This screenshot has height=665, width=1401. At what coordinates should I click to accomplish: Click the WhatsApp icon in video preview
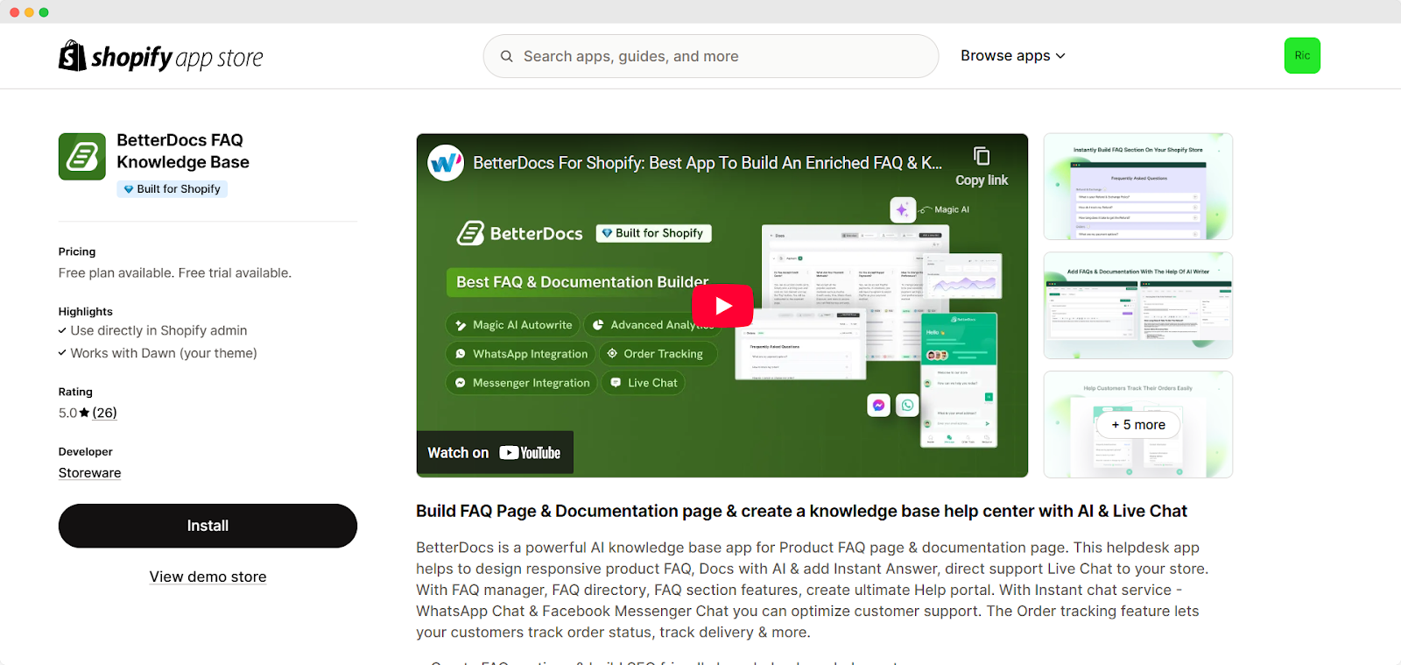[x=907, y=405]
